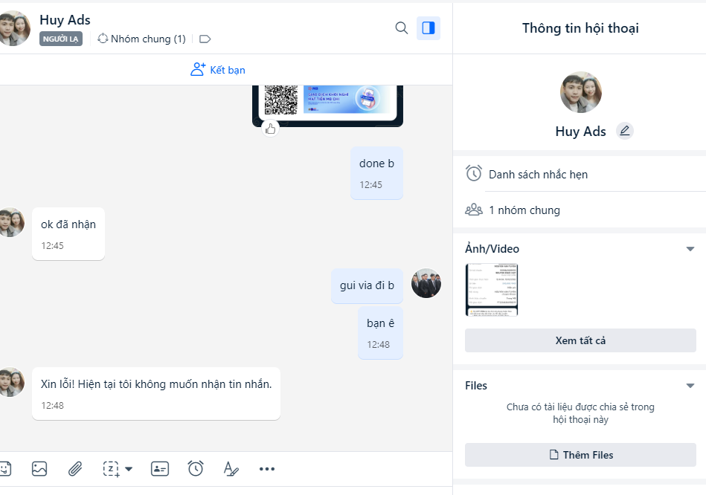This screenshot has width=706, height=495.
Task: Open the more options ellipsis in the toolbar
Action: click(267, 468)
